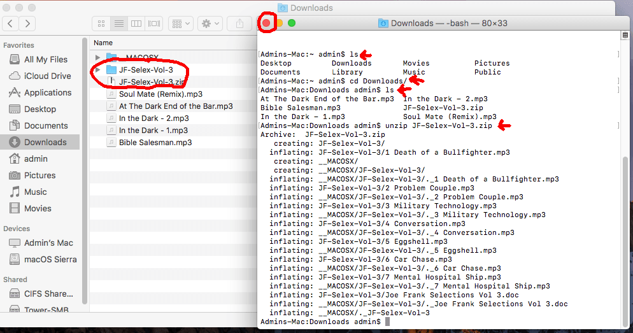The image size is (633, 333).
Task: Click the Share button in Finder toolbar
Action: 240,24
